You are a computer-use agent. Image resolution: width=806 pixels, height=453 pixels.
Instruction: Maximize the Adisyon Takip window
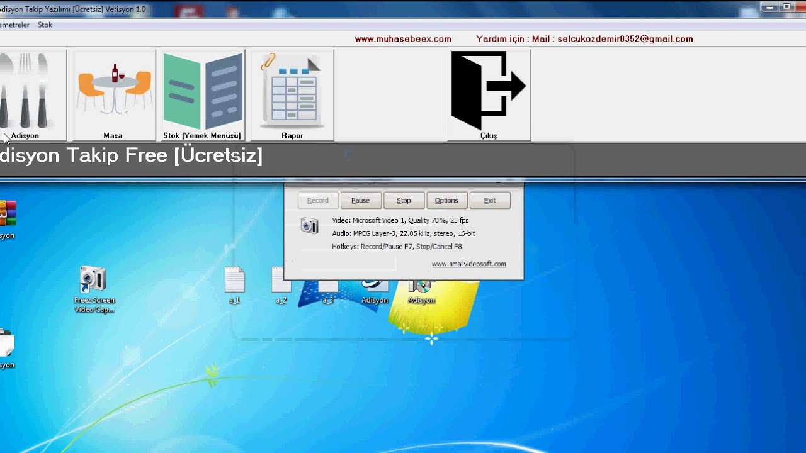click(x=786, y=6)
